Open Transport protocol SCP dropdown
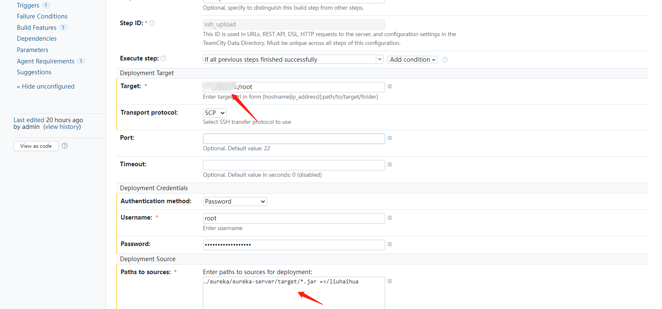The width and height of the screenshot is (662, 309). (215, 113)
